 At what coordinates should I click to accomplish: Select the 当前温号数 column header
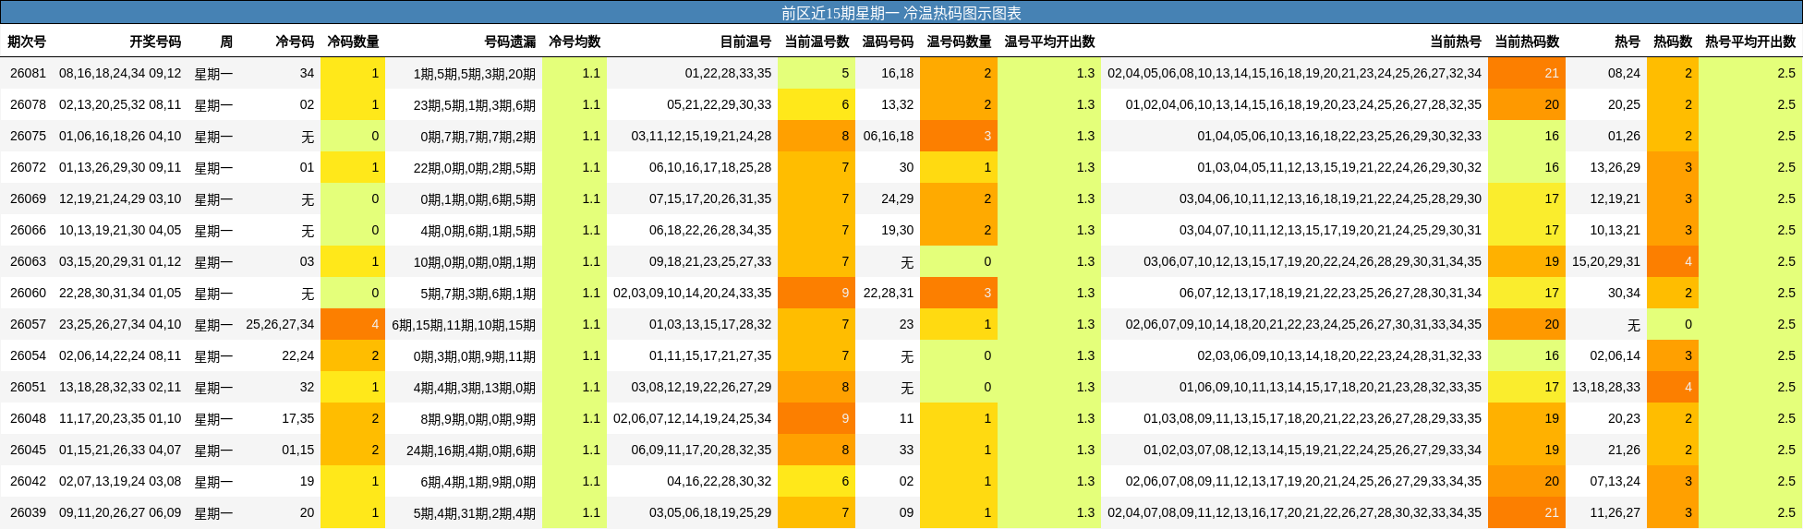tap(817, 42)
